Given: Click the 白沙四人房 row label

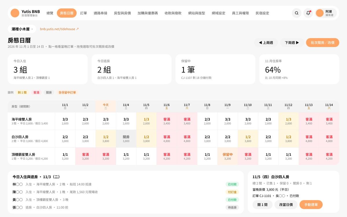Looking at the screenshot, I should pos(32,139).
